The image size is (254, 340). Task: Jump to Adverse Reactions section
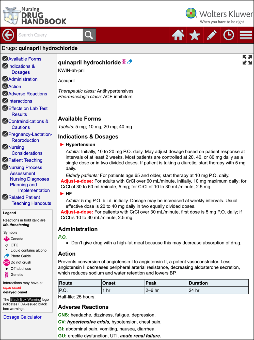(x=28, y=94)
